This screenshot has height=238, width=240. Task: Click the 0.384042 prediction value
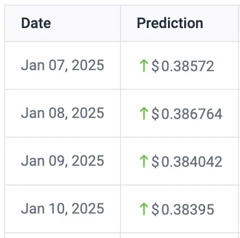pos(192,162)
